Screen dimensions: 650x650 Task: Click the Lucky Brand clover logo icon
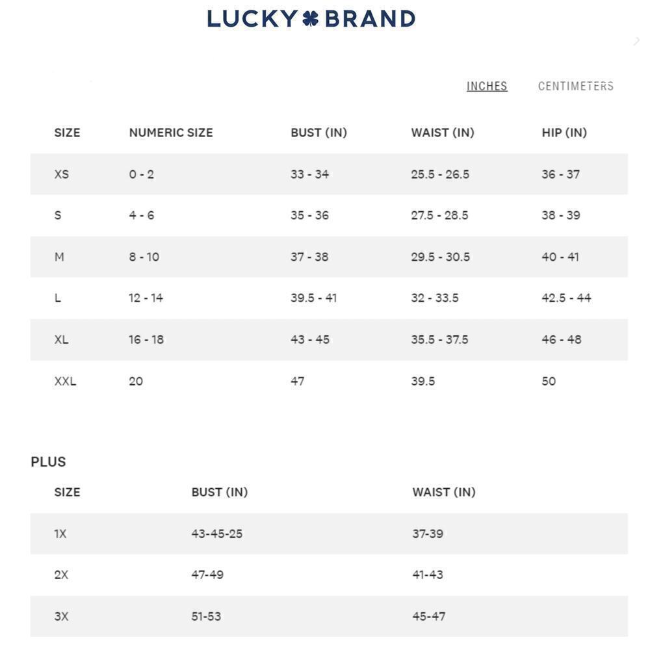311,18
